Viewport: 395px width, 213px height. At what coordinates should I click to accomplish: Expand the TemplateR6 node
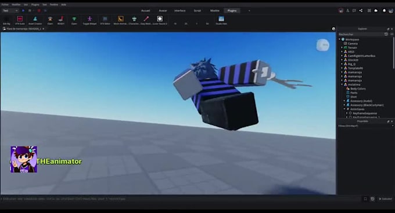click(x=342, y=68)
